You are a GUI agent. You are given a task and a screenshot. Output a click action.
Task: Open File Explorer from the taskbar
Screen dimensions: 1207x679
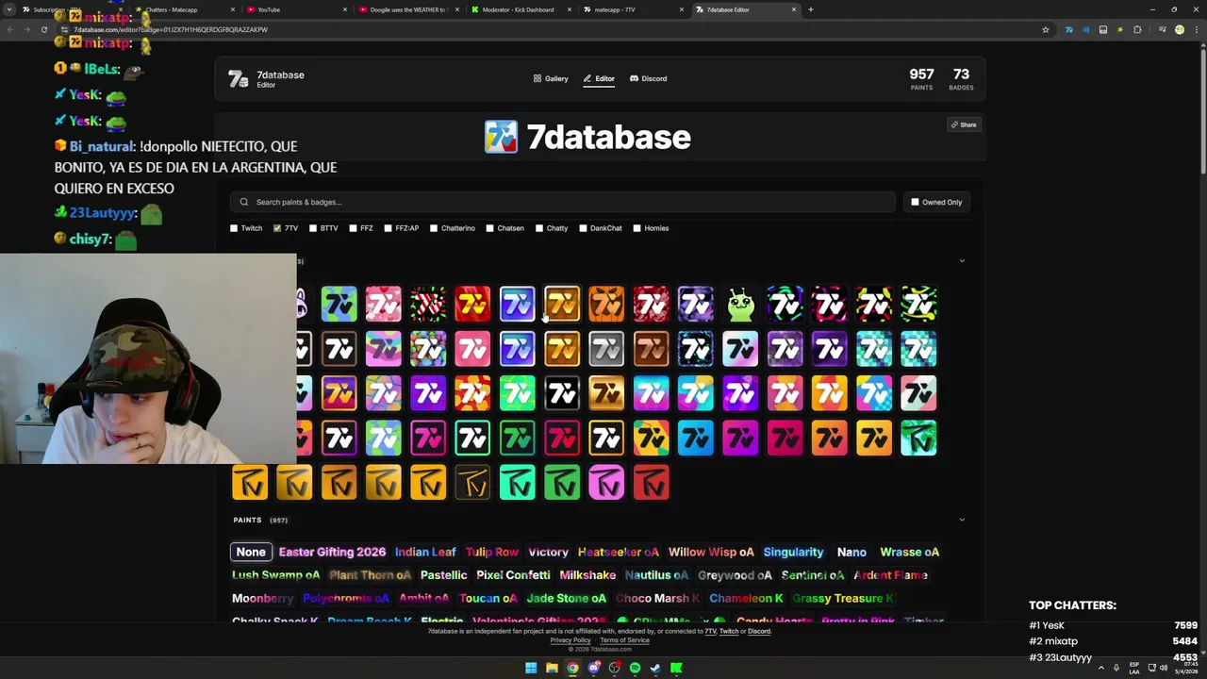coord(552,668)
